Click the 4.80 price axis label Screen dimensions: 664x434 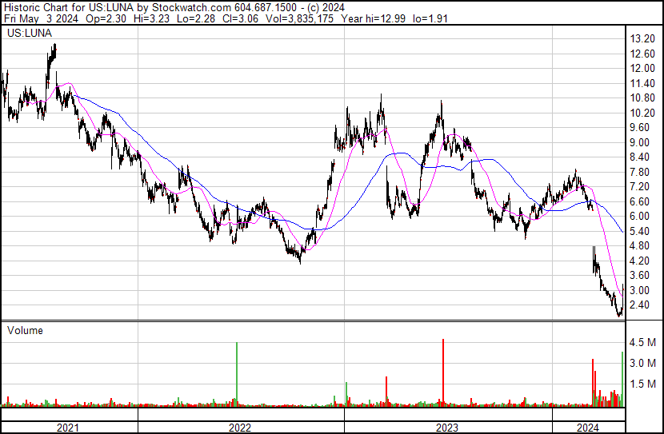(640, 245)
